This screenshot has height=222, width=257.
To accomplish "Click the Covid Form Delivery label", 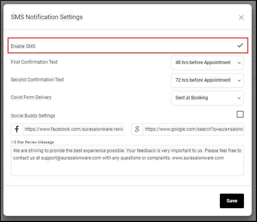I will coord(31,97).
